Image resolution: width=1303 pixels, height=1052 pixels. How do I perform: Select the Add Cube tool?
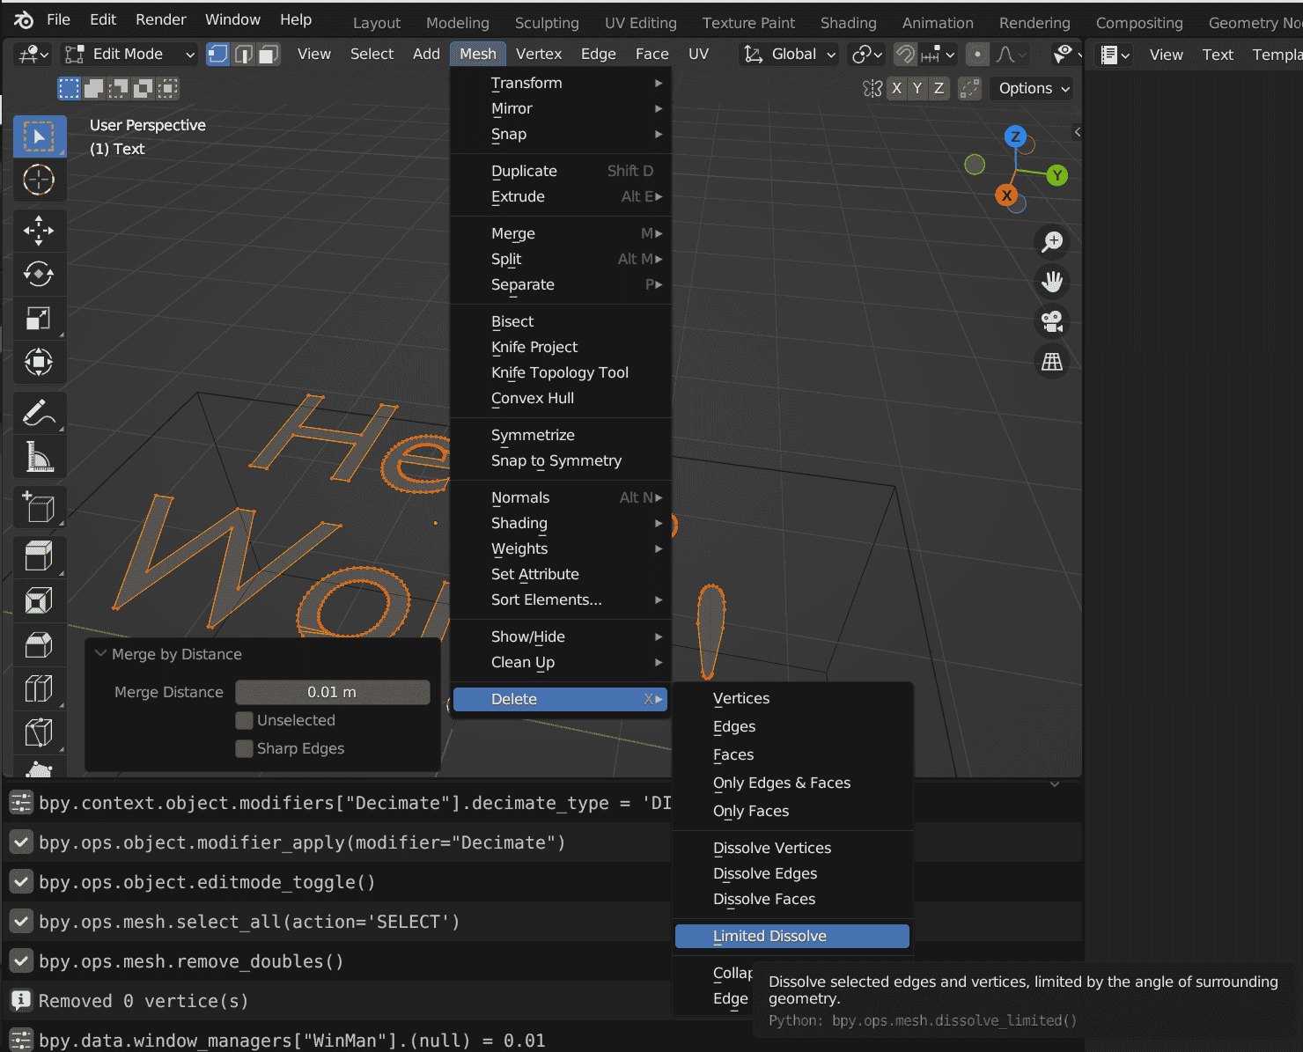40,508
